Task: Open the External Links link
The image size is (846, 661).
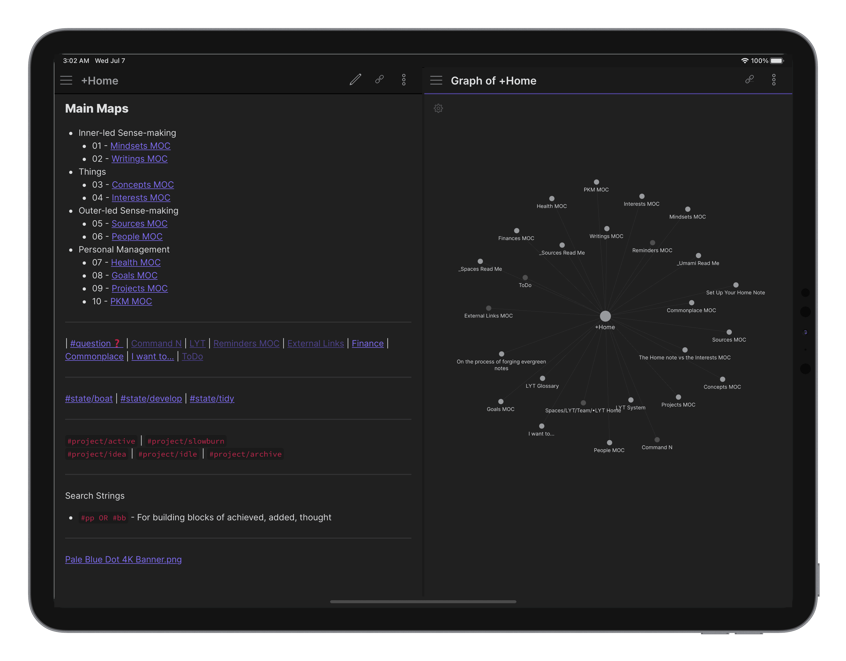Action: [316, 343]
